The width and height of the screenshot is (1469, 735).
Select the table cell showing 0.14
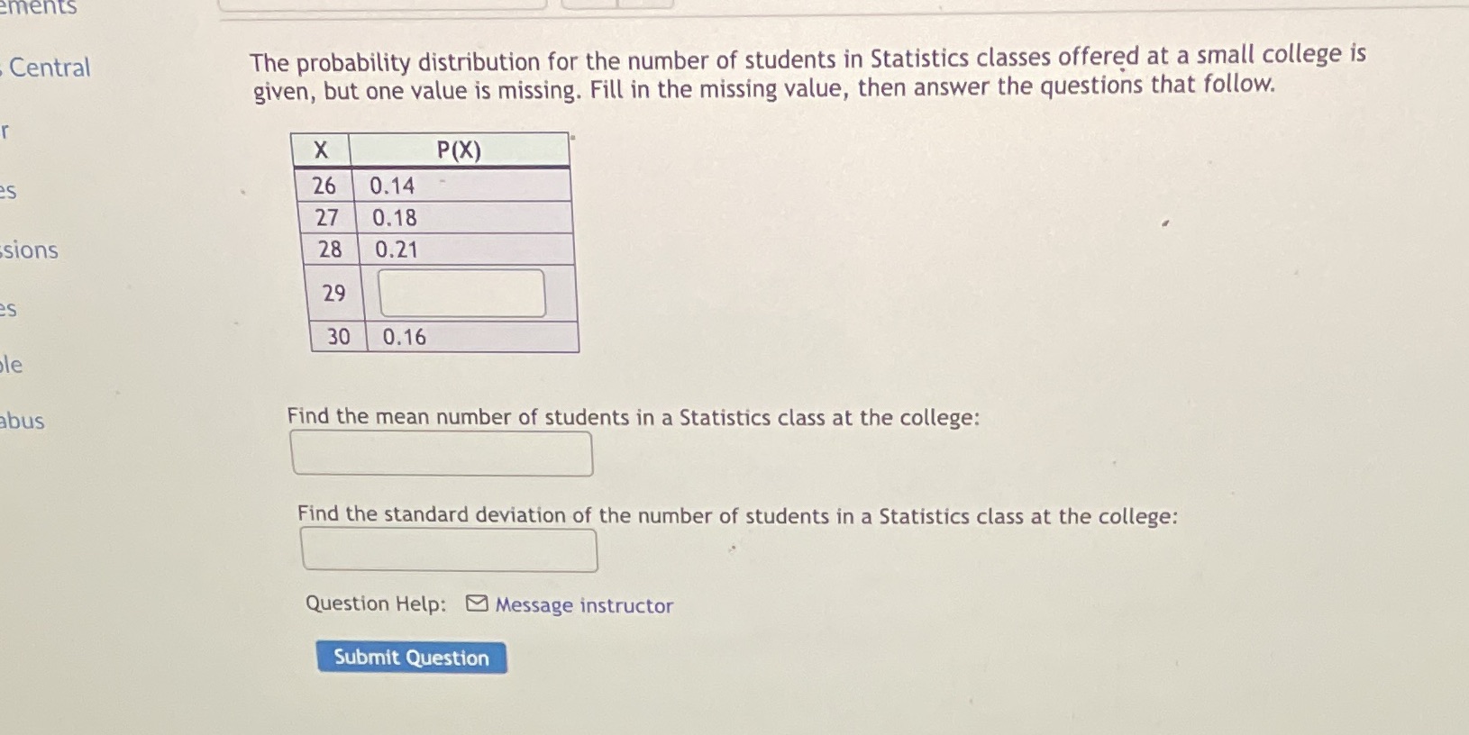pos(390,186)
